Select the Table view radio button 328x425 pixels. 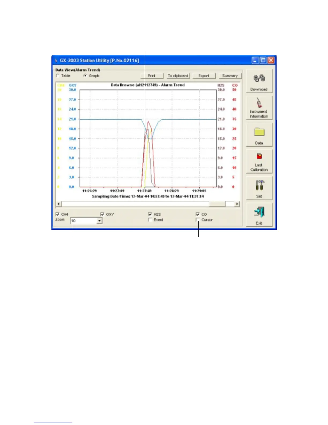coord(58,76)
